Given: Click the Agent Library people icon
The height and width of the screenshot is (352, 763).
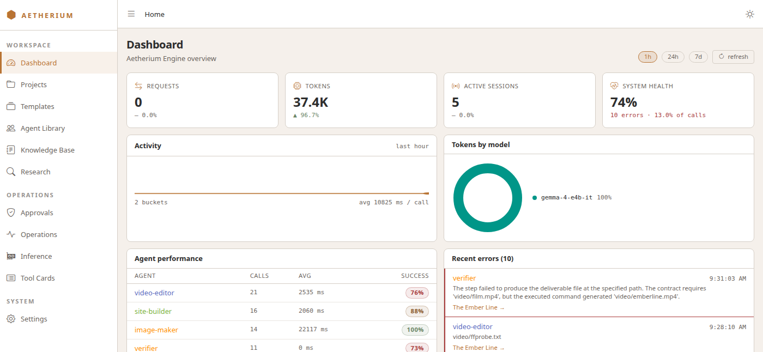Looking at the screenshot, I should click(x=11, y=128).
